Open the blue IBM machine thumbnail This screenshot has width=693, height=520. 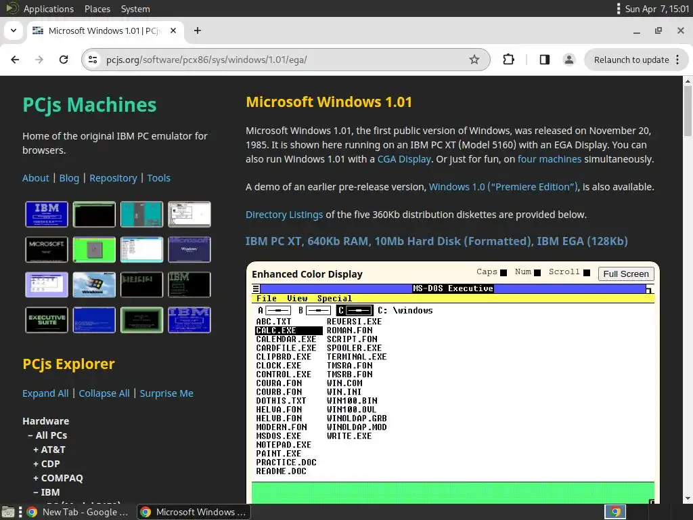click(x=47, y=214)
